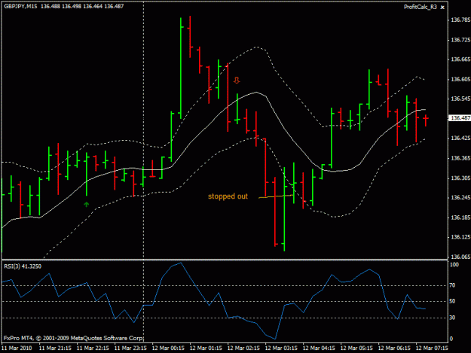Image resolution: width=471 pixels, height=353 pixels.
Task: Click the 136.185 price axis label
Action: coord(460,218)
